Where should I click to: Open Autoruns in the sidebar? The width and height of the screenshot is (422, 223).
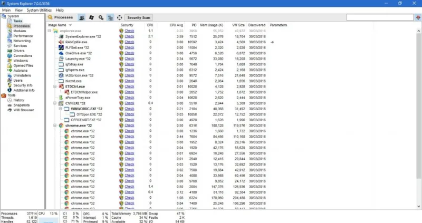[21, 70]
